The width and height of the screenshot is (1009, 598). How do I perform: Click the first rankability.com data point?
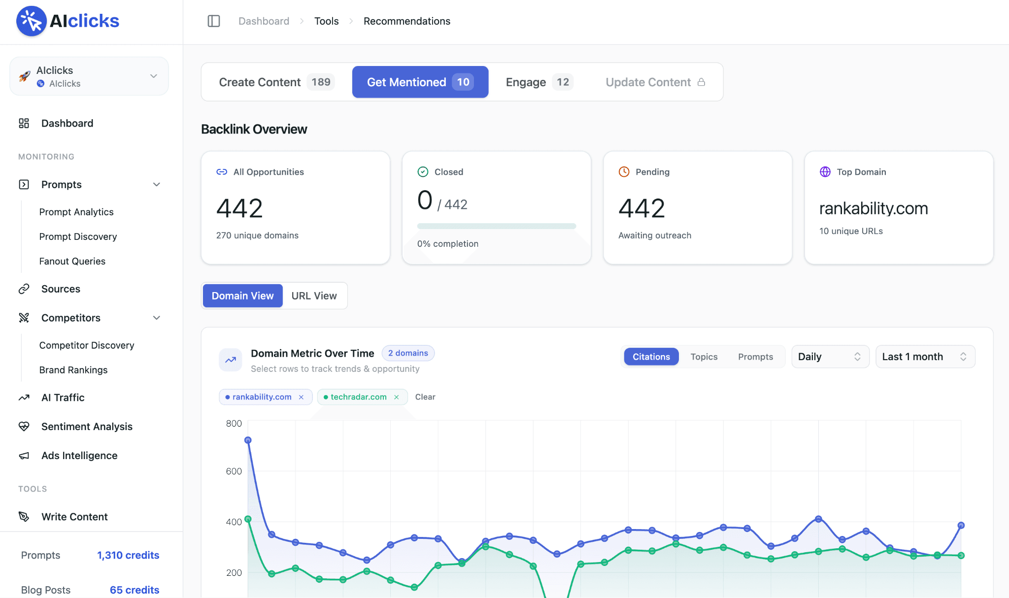point(248,440)
